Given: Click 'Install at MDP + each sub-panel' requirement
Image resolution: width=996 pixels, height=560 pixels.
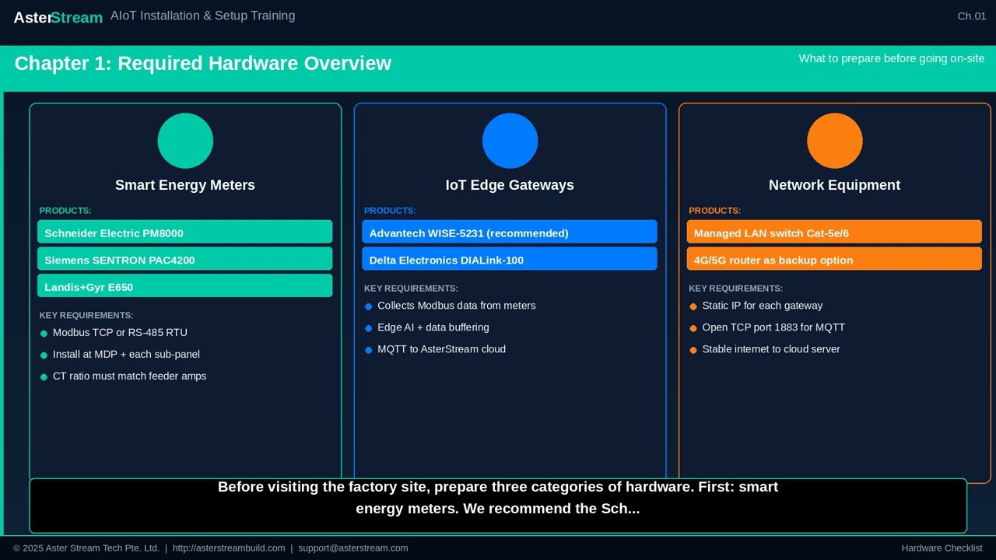Looking at the screenshot, I should click(x=126, y=355).
